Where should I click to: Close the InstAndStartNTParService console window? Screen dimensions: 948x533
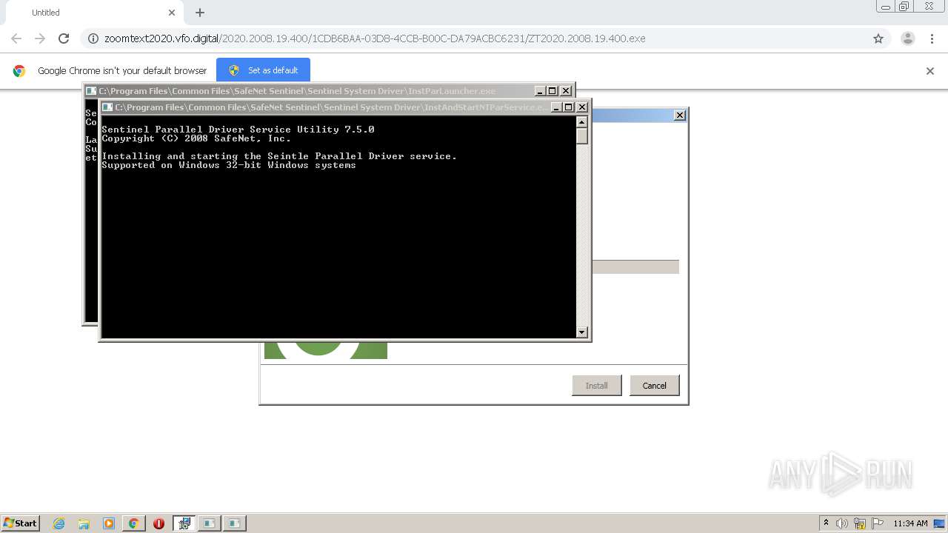coord(582,107)
